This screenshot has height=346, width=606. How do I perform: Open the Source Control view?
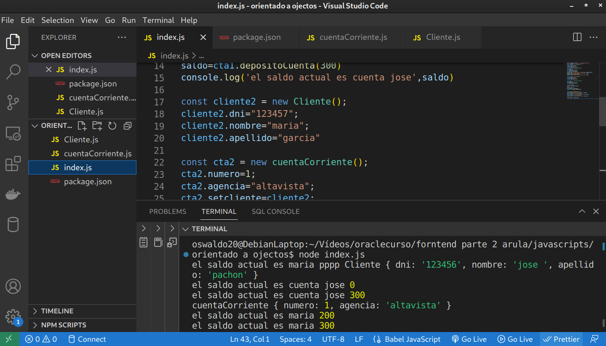click(13, 102)
